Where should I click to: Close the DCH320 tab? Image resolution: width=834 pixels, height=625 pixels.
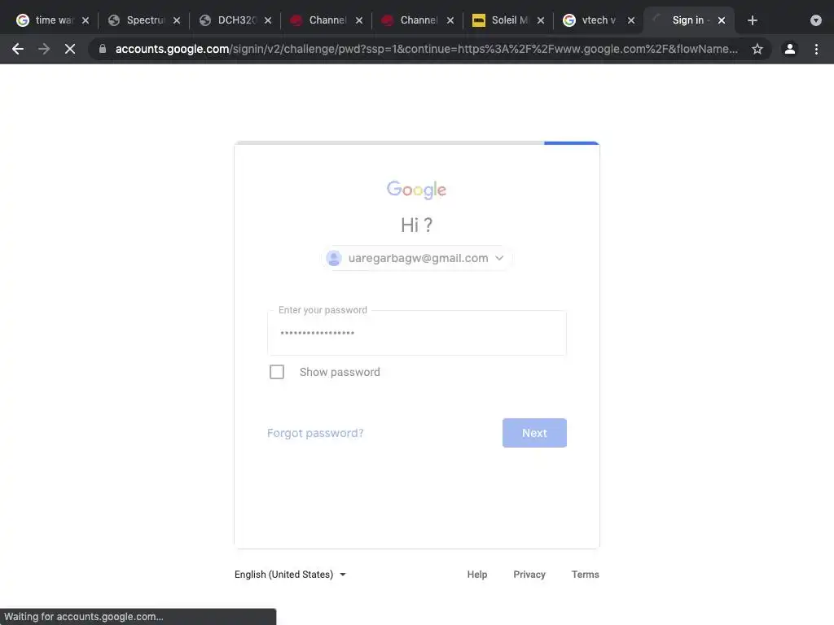(x=267, y=20)
